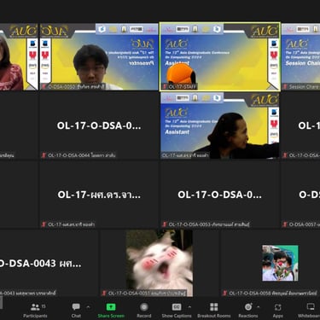Viewport: 320px width, 320px height.
Task: Click the cat profile picture of OL-17-O-DSA-0051
Action: (160, 264)
